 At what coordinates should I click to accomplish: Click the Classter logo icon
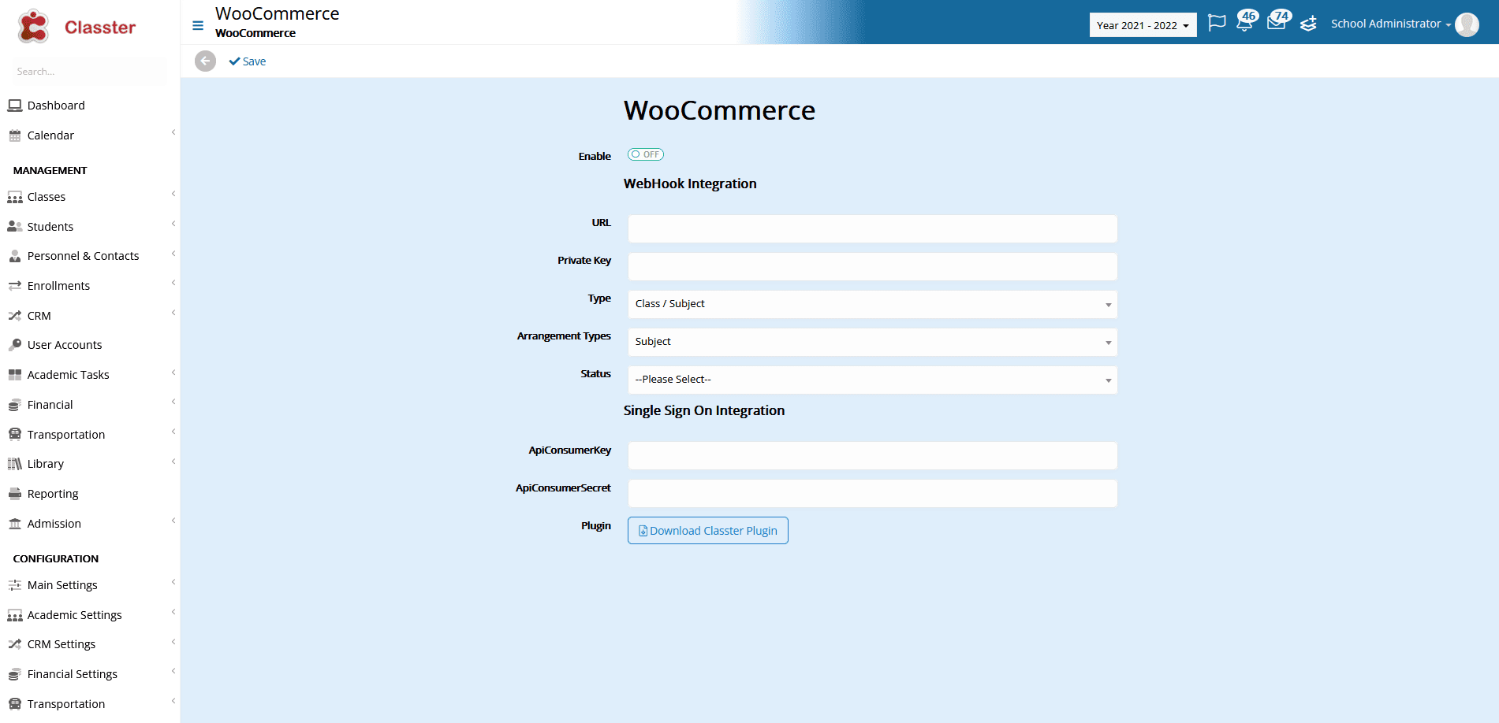pos(33,26)
